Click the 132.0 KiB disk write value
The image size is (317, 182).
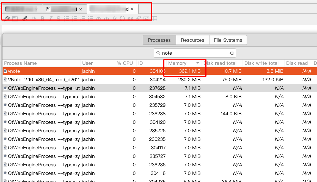[273, 80]
